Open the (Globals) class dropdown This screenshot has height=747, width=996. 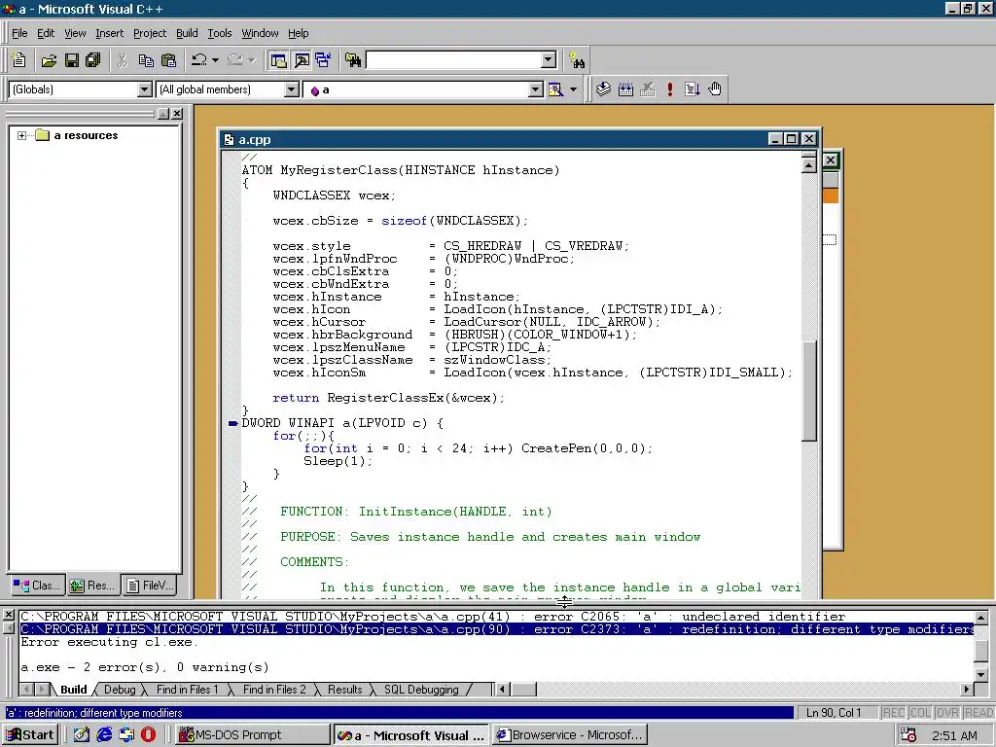145,89
